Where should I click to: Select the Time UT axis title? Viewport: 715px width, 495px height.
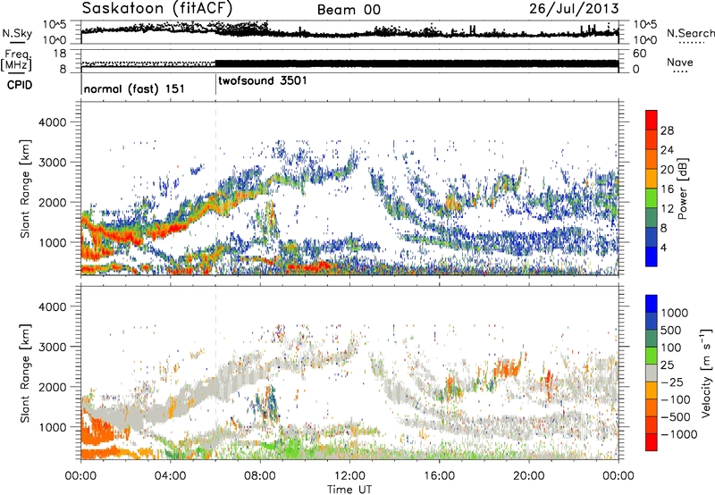(349, 490)
